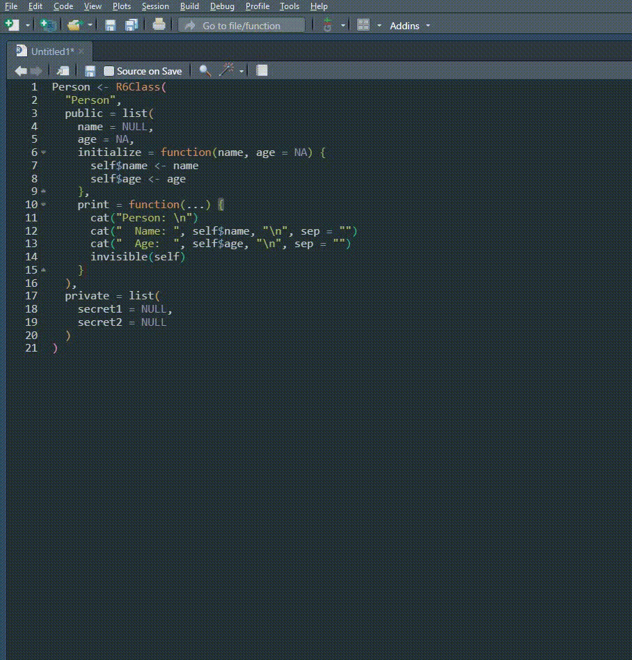Open the recent files dropdown arrow

(x=90, y=26)
